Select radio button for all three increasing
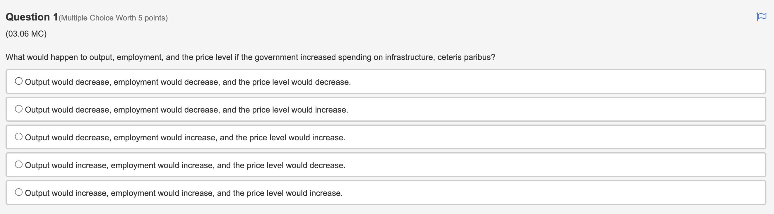 tap(19, 192)
